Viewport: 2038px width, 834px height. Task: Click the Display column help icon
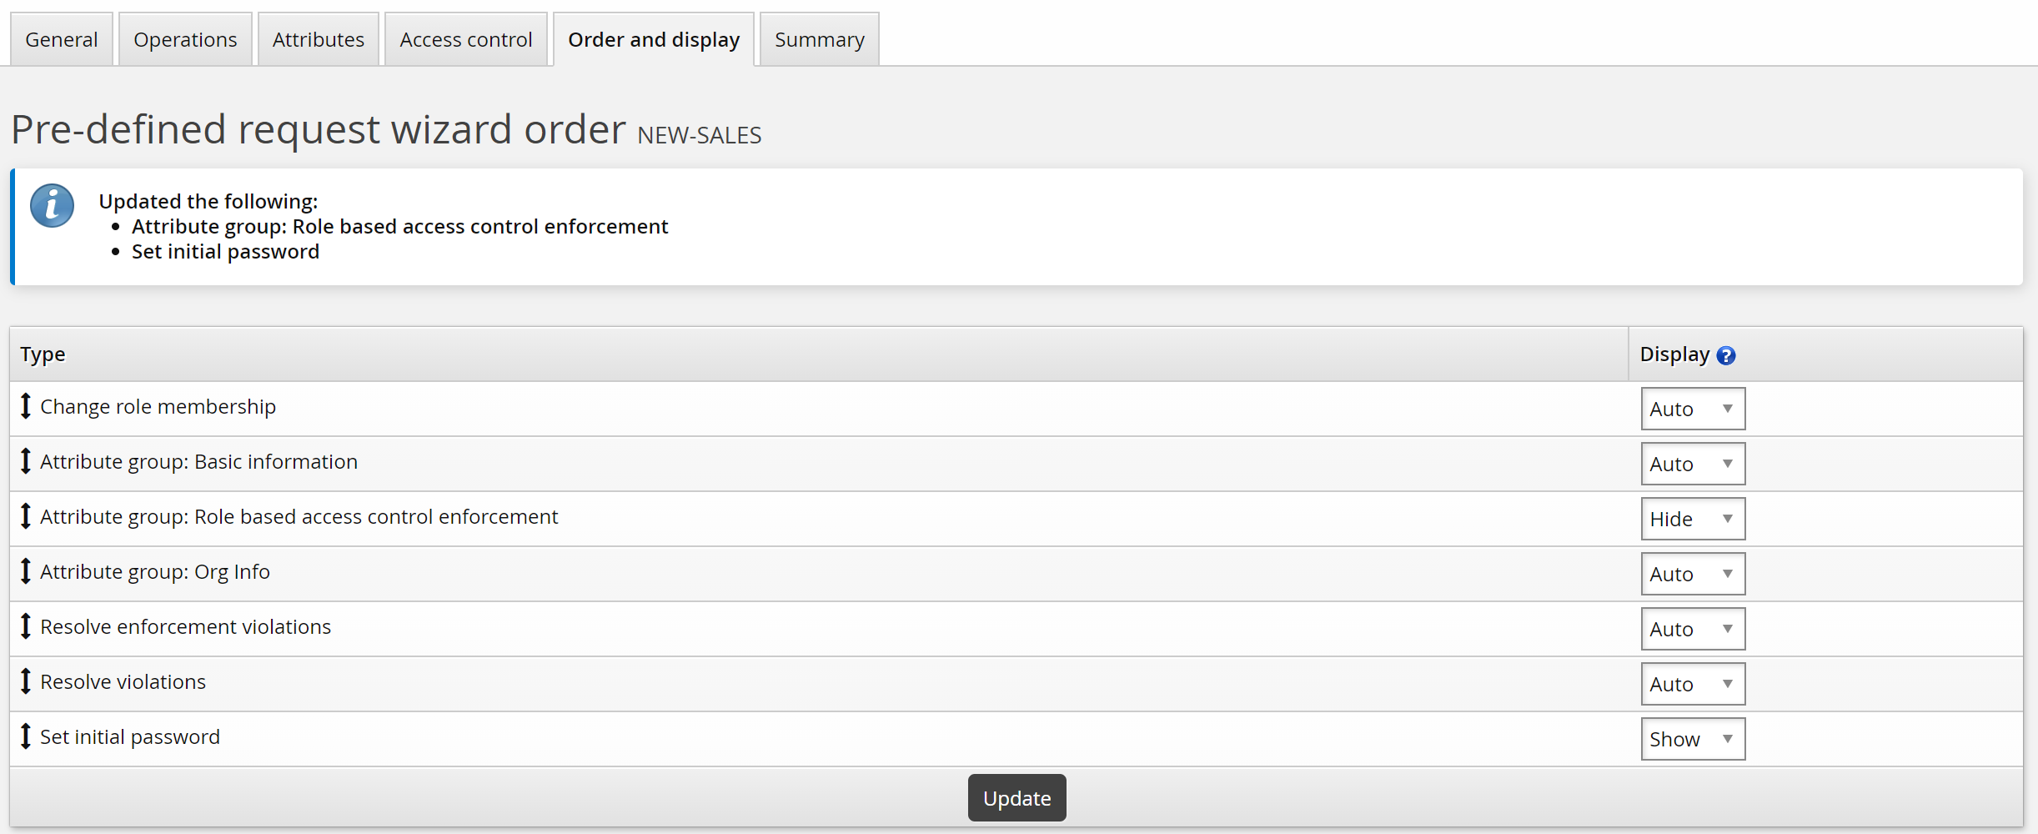pos(1726,356)
